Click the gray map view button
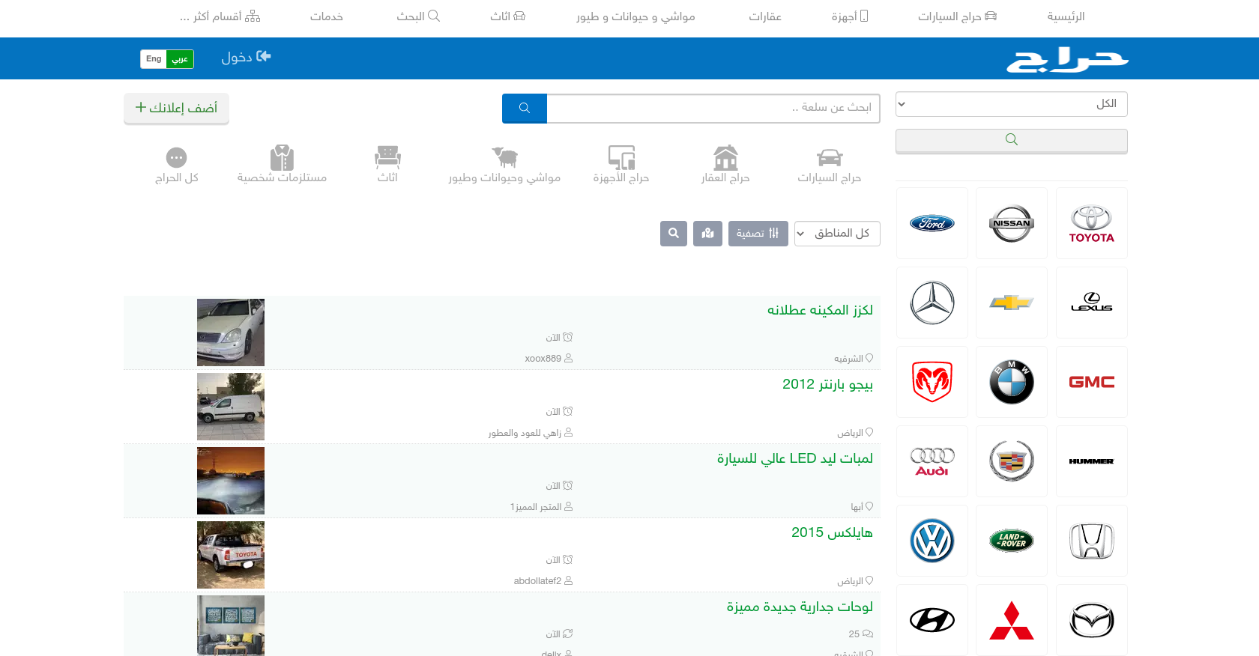The width and height of the screenshot is (1259, 656). tap(707, 234)
